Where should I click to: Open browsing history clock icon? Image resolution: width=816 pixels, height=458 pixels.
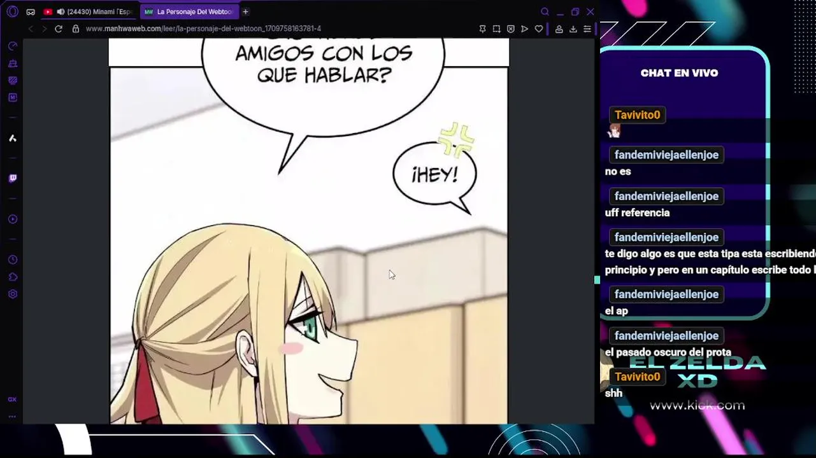pos(12,260)
